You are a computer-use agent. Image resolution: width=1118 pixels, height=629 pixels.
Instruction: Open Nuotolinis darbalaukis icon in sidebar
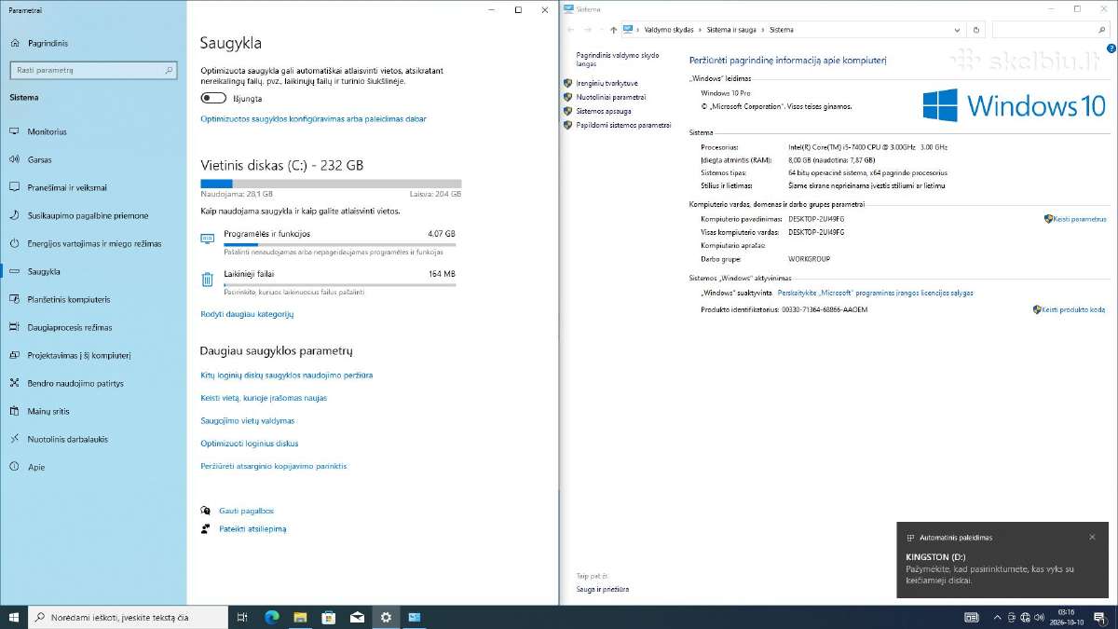[x=15, y=439]
